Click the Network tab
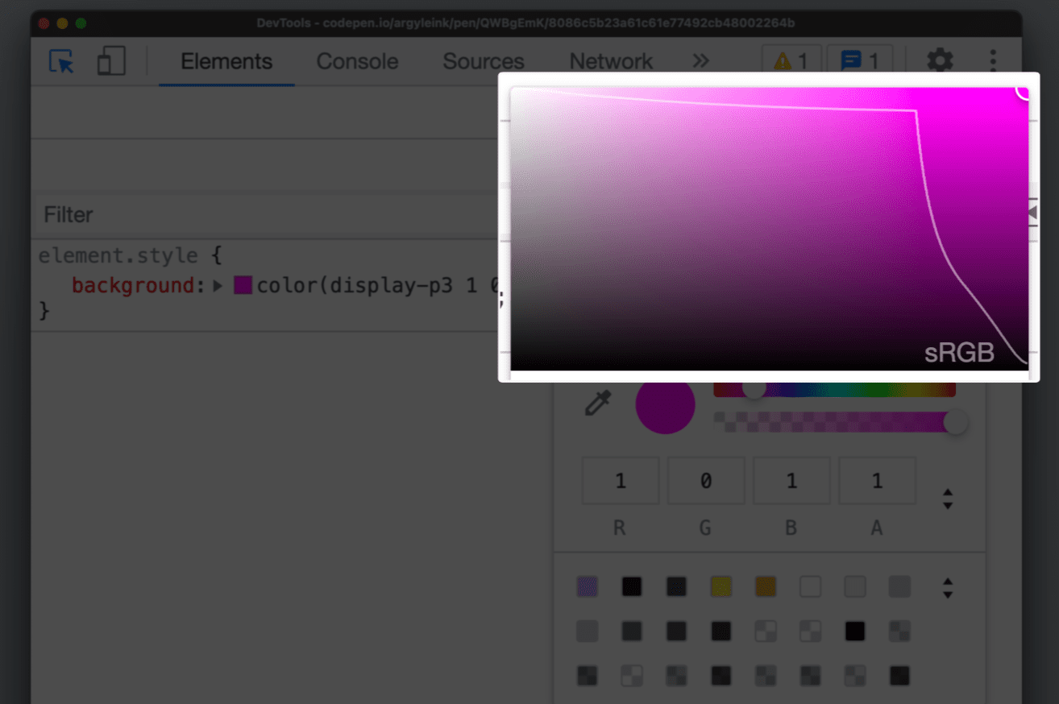The height and width of the screenshot is (704, 1059). pyautogui.click(x=610, y=60)
